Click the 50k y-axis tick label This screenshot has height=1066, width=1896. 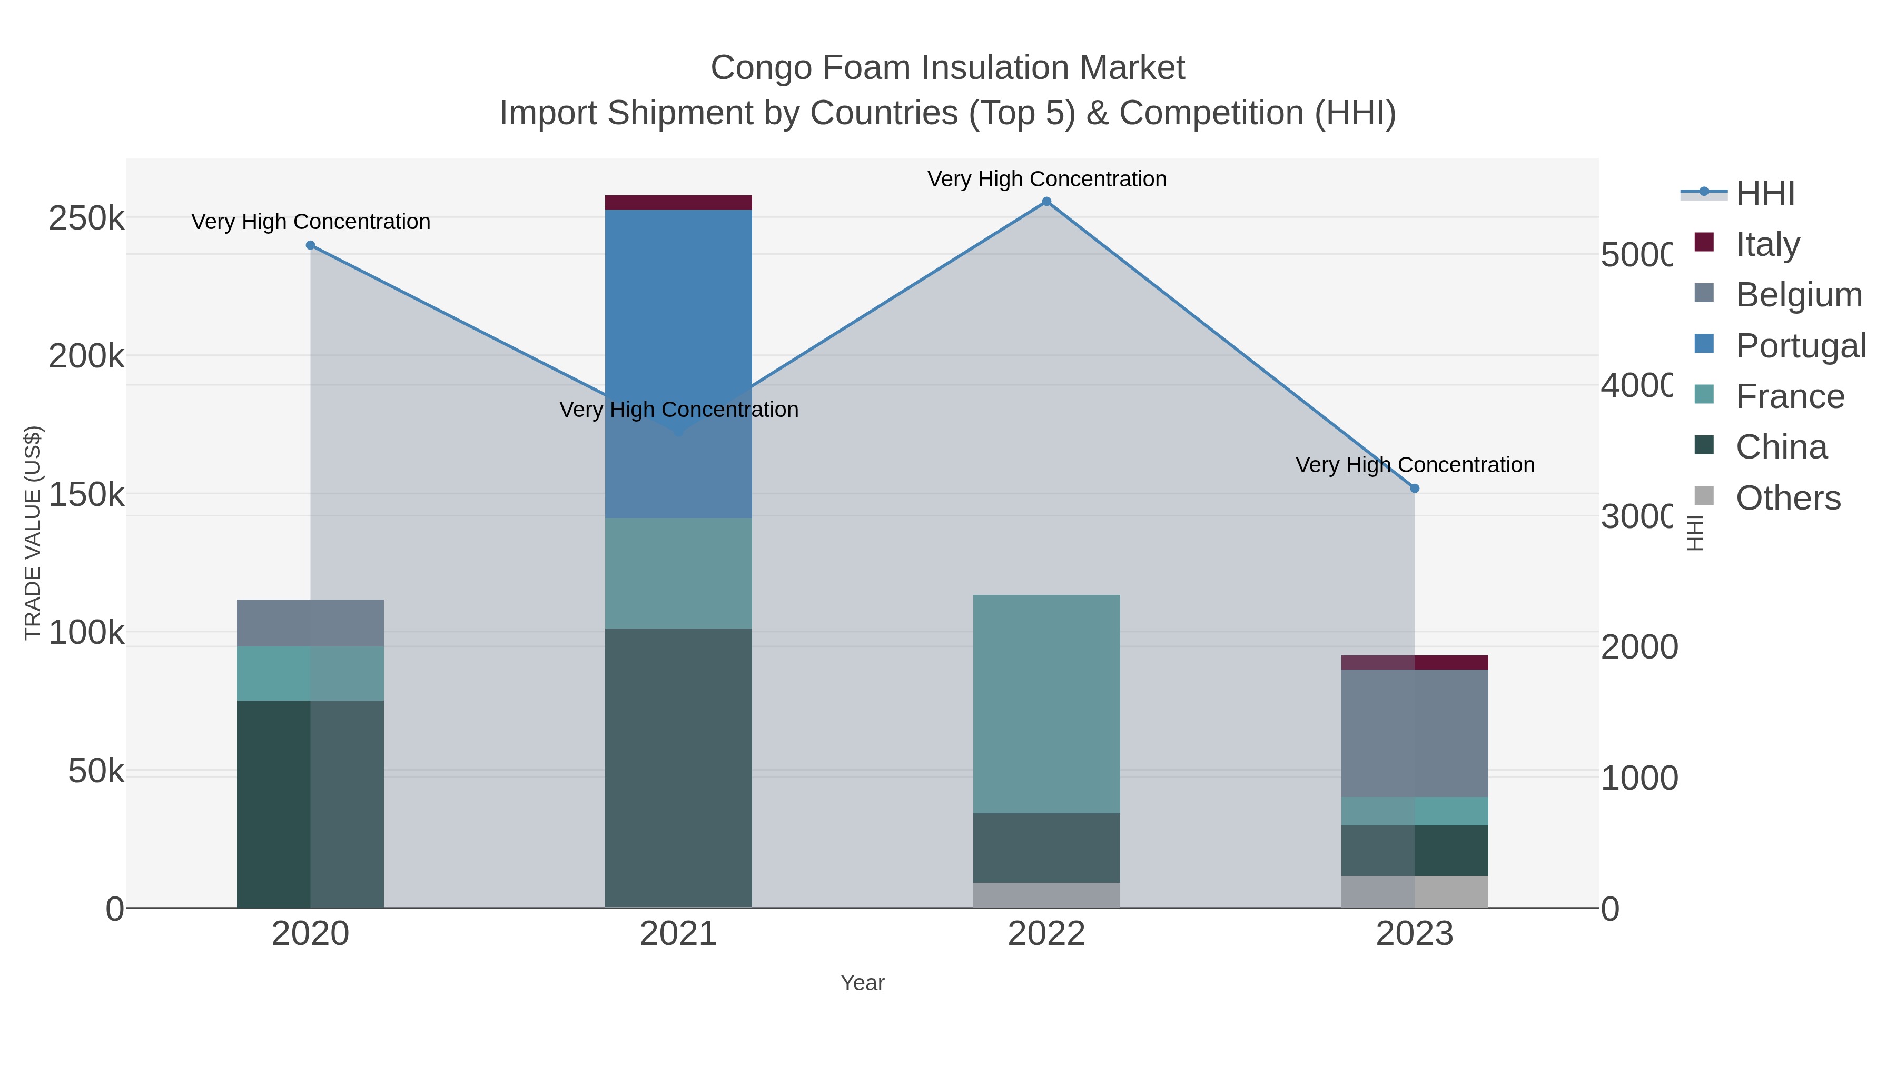[96, 771]
